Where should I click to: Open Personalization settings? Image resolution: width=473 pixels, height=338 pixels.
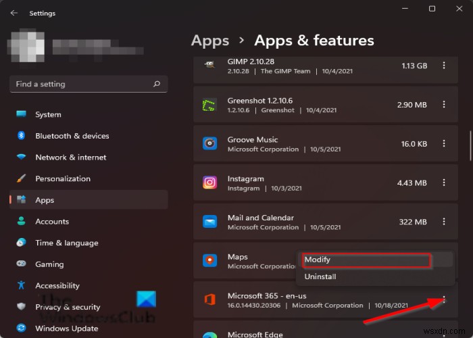click(x=62, y=179)
